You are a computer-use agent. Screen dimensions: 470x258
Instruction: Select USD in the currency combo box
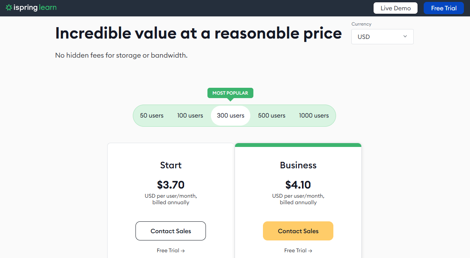click(x=382, y=37)
